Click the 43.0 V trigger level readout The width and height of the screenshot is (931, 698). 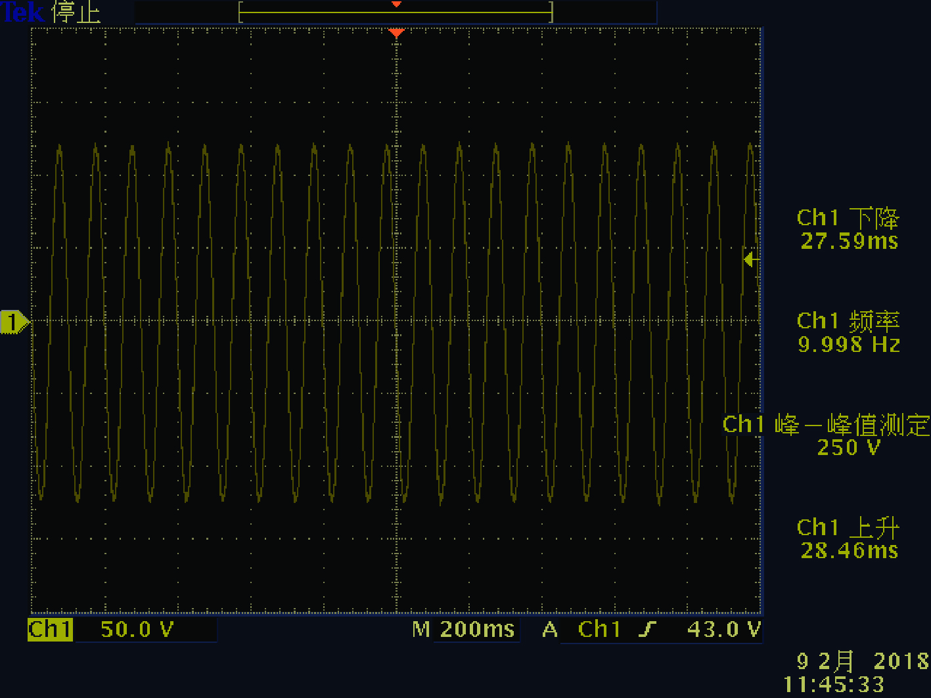point(723,630)
